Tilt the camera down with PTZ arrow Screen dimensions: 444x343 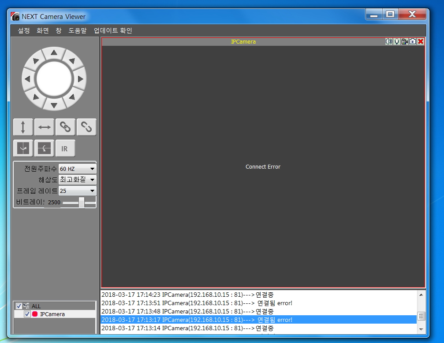click(54, 106)
